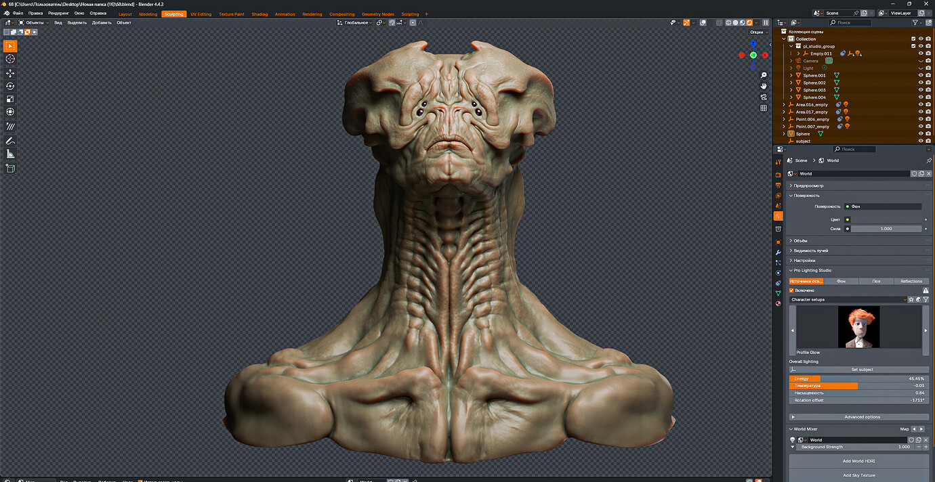Open the World properties tab
Image resolution: width=935 pixels, height=482 pixels.
pyautogui.click(x=778, y=216)
